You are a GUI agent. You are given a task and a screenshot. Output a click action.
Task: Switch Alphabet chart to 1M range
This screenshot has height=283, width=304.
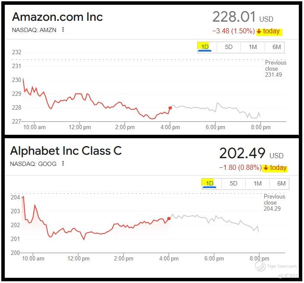tap(258, 183)
